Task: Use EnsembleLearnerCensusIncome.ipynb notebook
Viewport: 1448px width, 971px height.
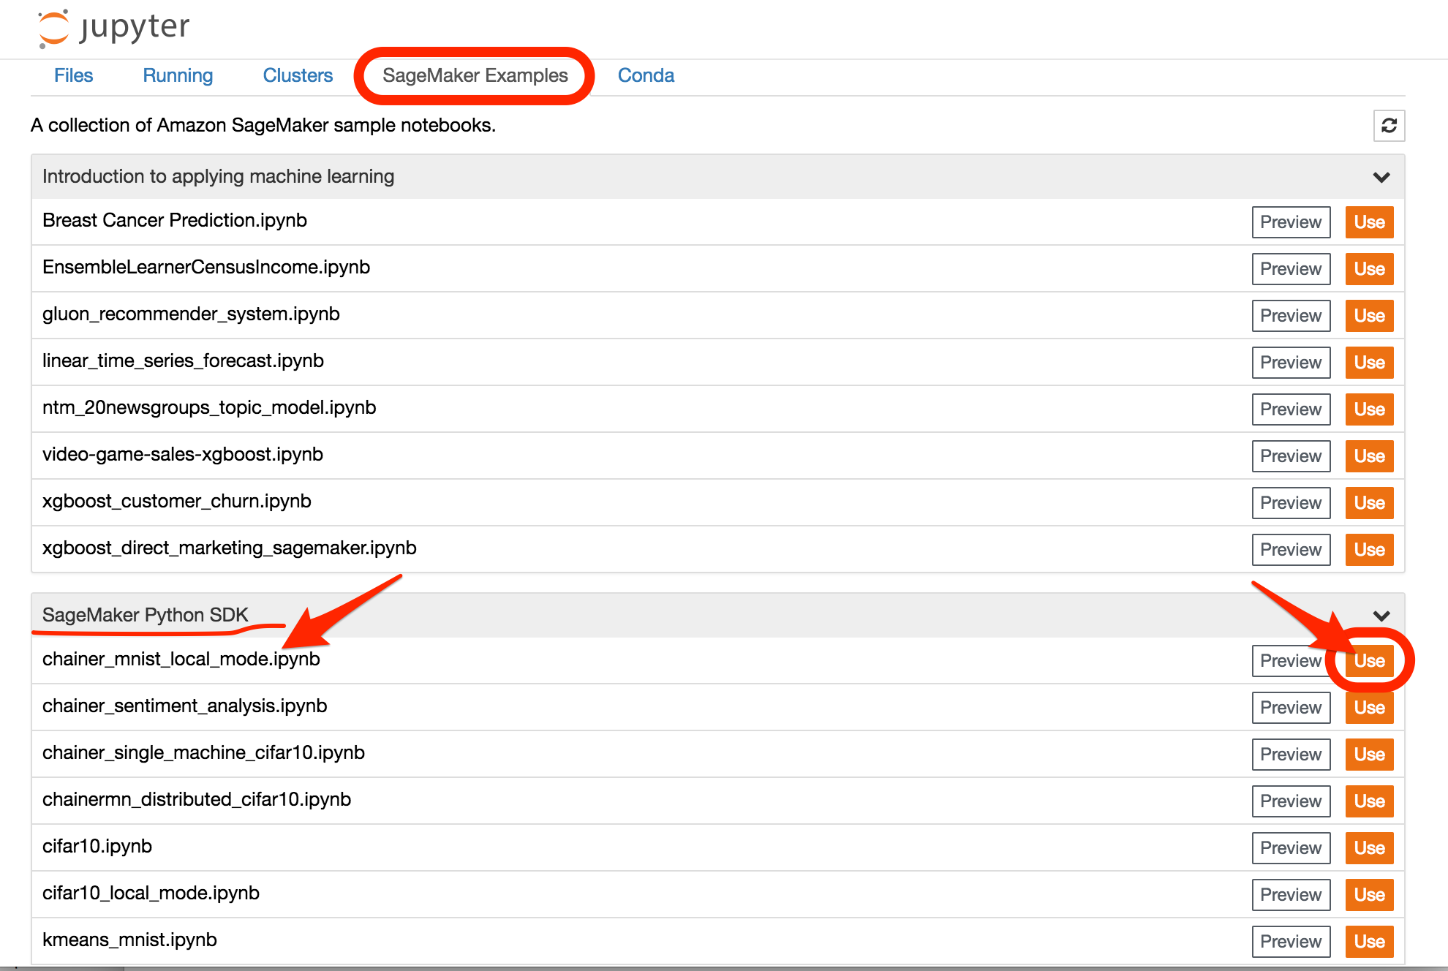Action: [1369, 268]
